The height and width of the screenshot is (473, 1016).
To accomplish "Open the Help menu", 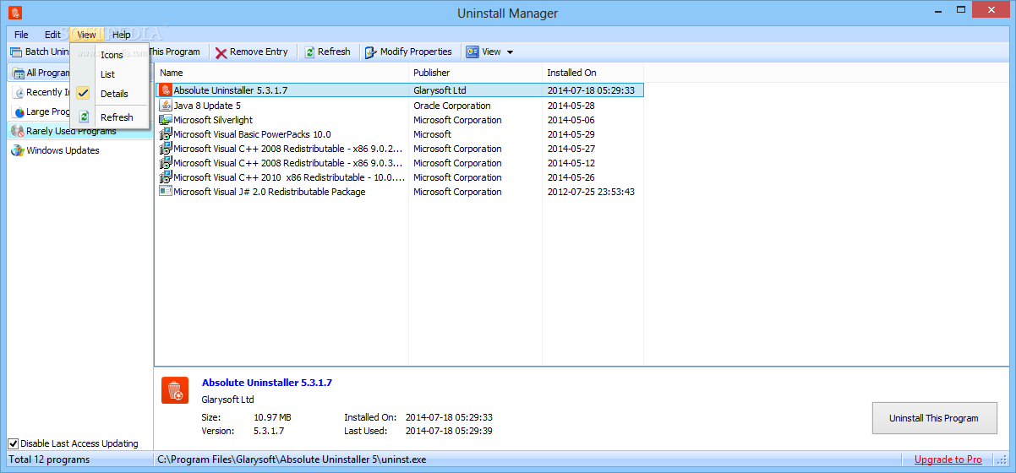I will [x=122, y=35].
